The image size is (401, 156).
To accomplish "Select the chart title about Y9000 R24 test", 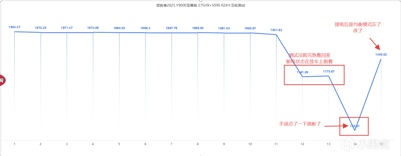I will tap(200, 6).
